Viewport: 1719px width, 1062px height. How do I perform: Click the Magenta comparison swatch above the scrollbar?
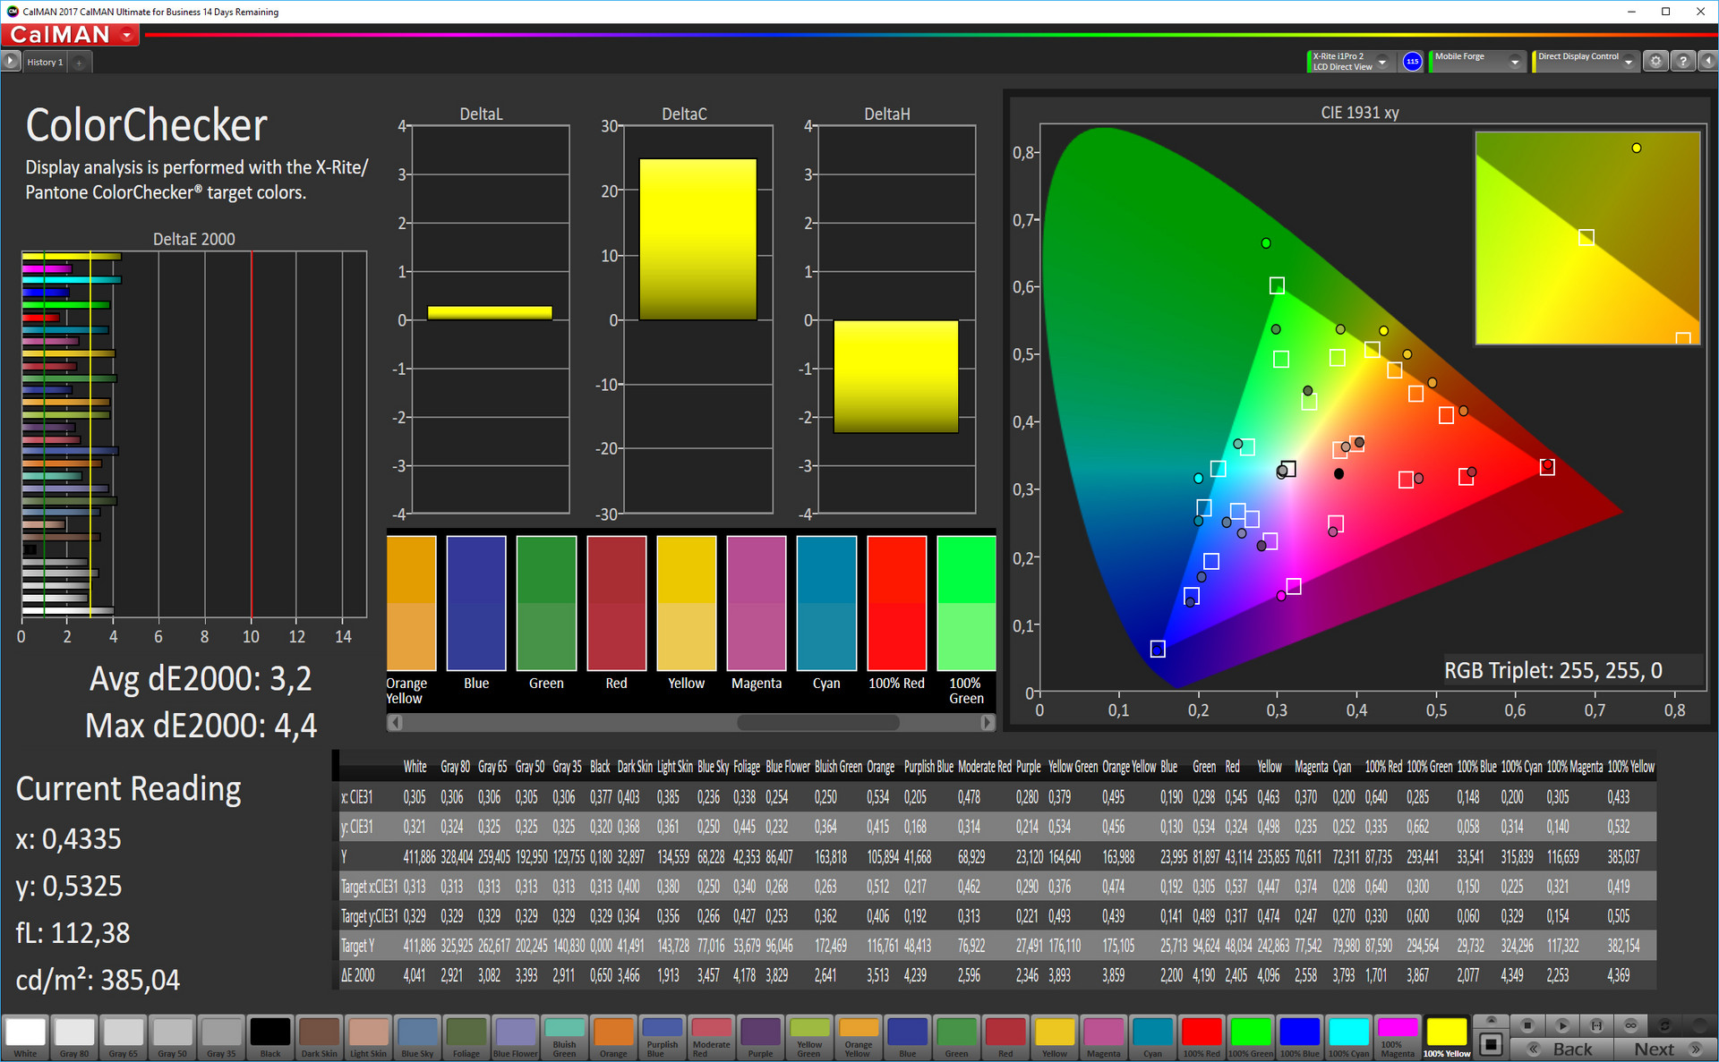[757, 603]
